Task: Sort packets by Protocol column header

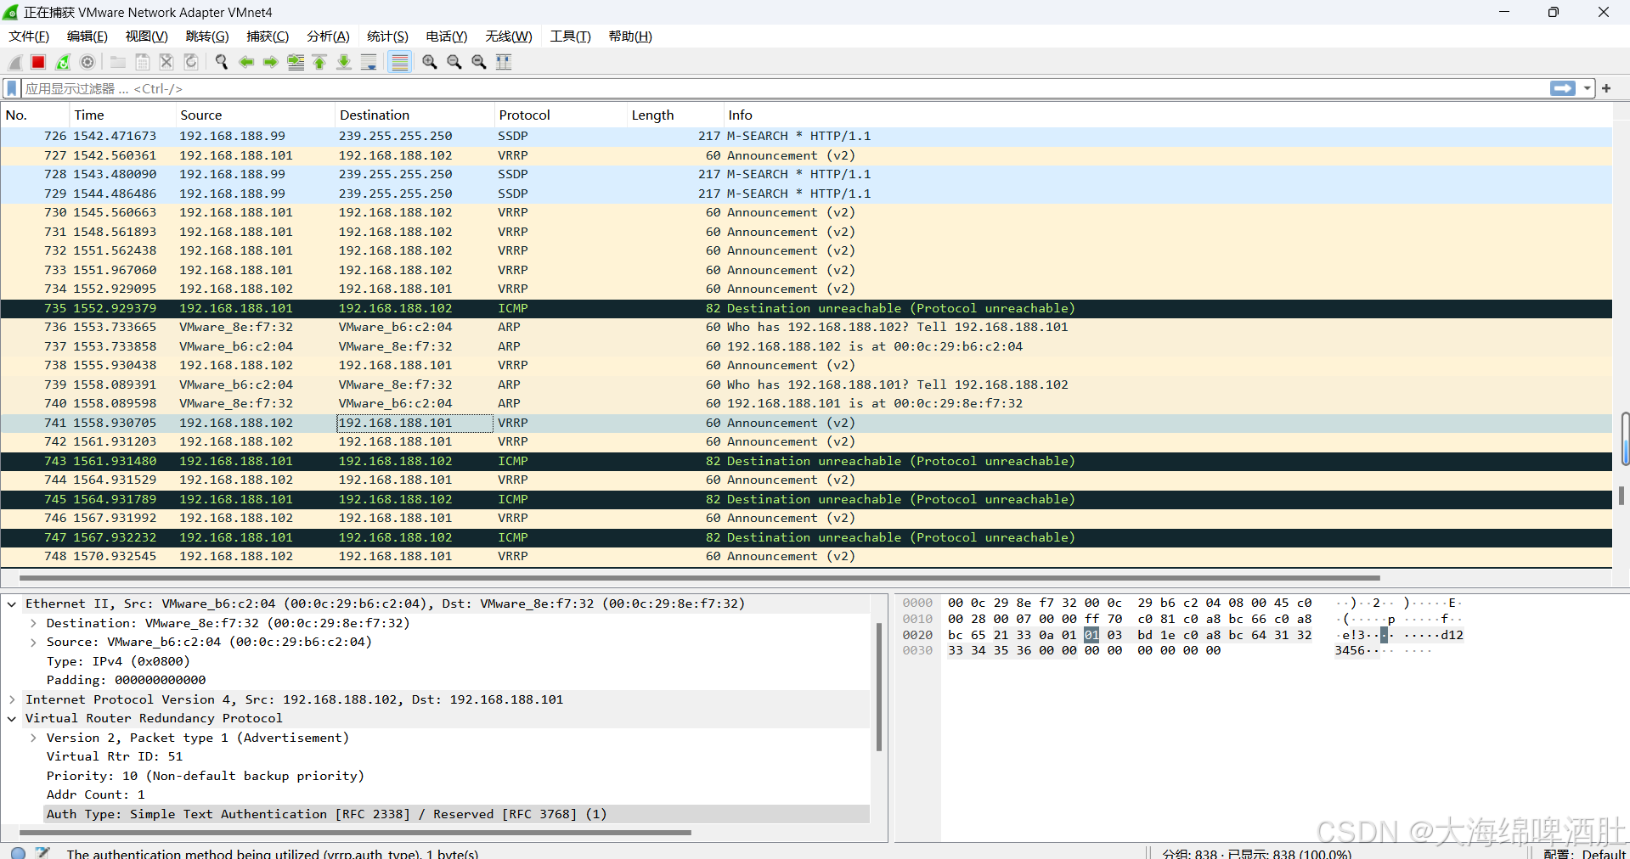Action: coord(561,115)
